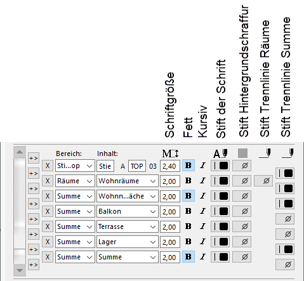Disable bold for the Wohnnutzfläche row
The width and height of the screenshot is (304, 281).
pos(188,196)
